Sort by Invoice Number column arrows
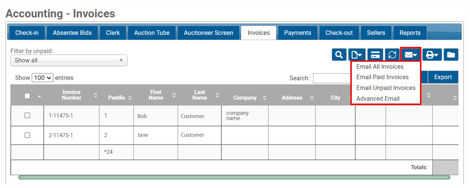Image resolution: width=470 pixels, height=188 pixels. coord(95,95)
